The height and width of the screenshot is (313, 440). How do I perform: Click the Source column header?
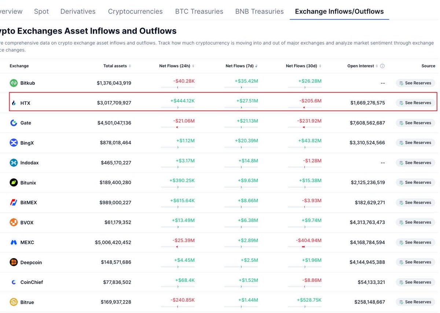(x=428, y=66)
